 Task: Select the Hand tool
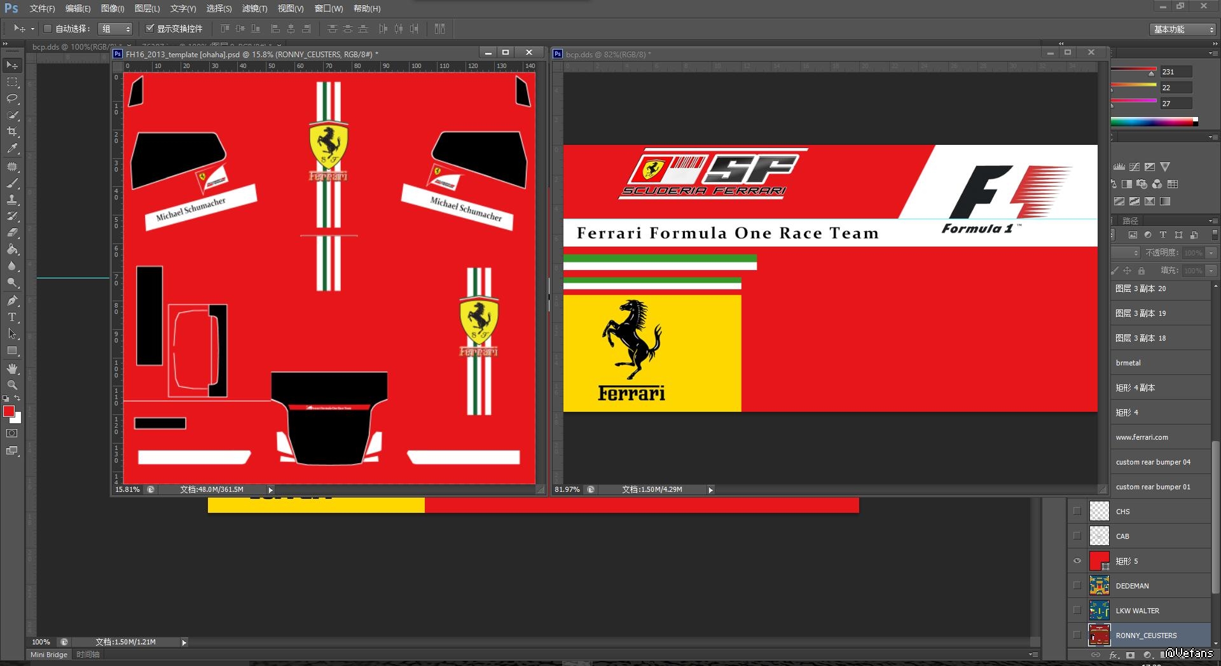[x=12, y=369]
